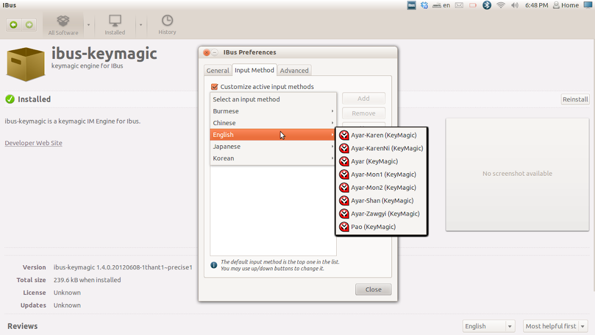
Task: Click the Ayar-Mon1 KeyMagic icon
Action: pyautogui.click(x=344, y=174)
